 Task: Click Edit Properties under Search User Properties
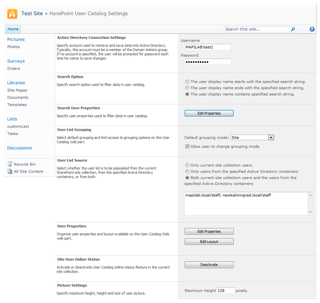(209, 113)
